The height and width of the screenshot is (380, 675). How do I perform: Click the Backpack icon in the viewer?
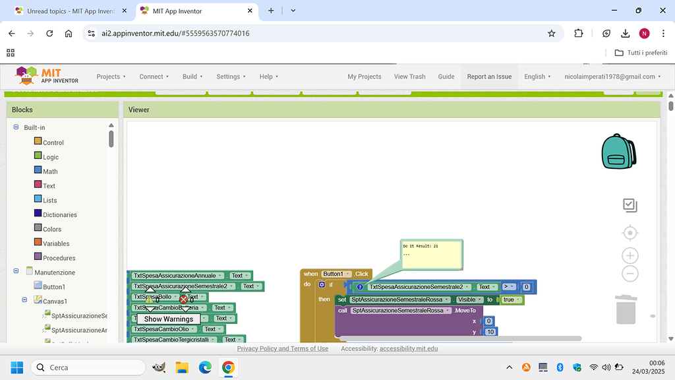pos(618,150)
